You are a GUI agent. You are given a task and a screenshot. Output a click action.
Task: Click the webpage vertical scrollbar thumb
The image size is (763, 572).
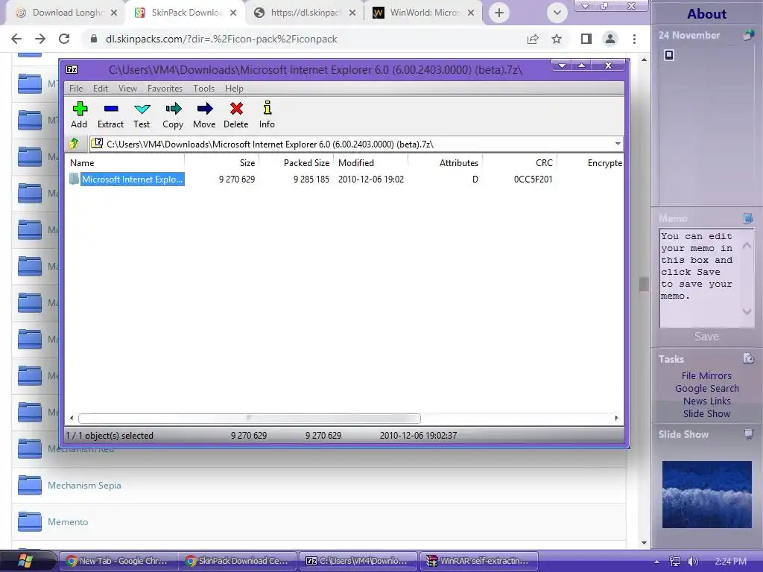point(644,284)
